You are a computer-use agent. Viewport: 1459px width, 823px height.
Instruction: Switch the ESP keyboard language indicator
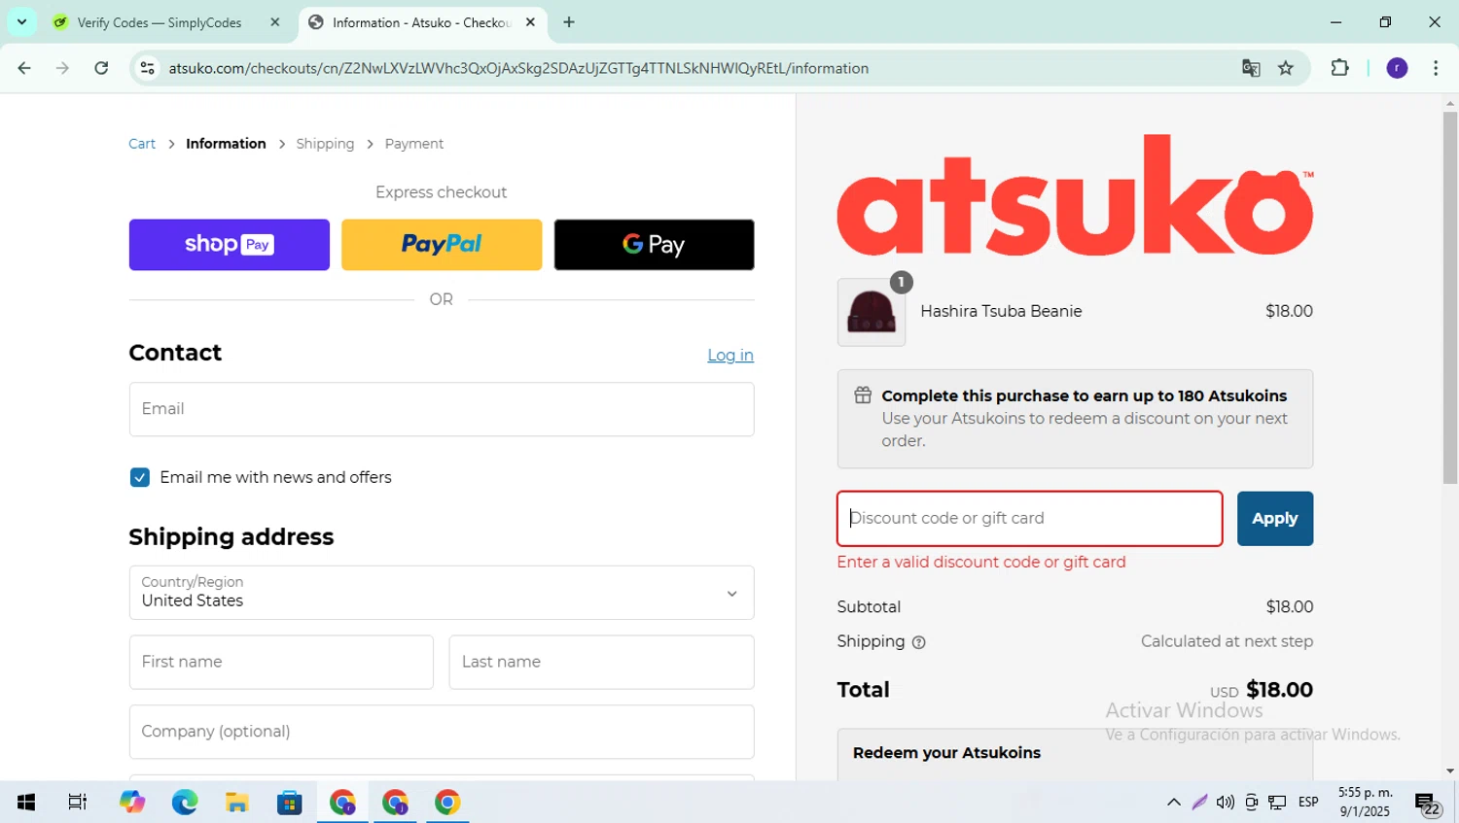click(x=1309, y=803)
